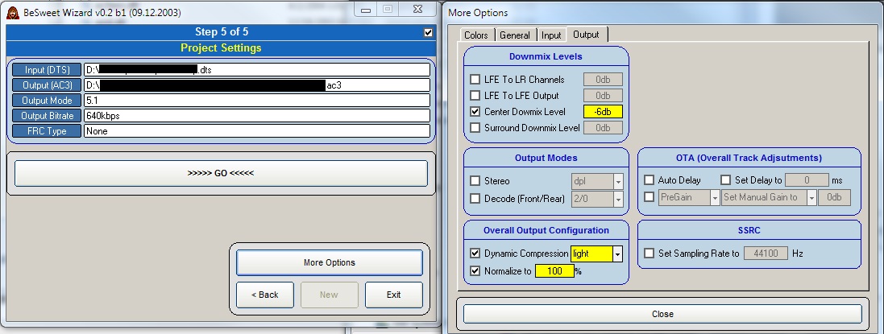Close the More Options dialog with Close button
Image resolution: width=884 pixels, height=334 pixels.
662,315
